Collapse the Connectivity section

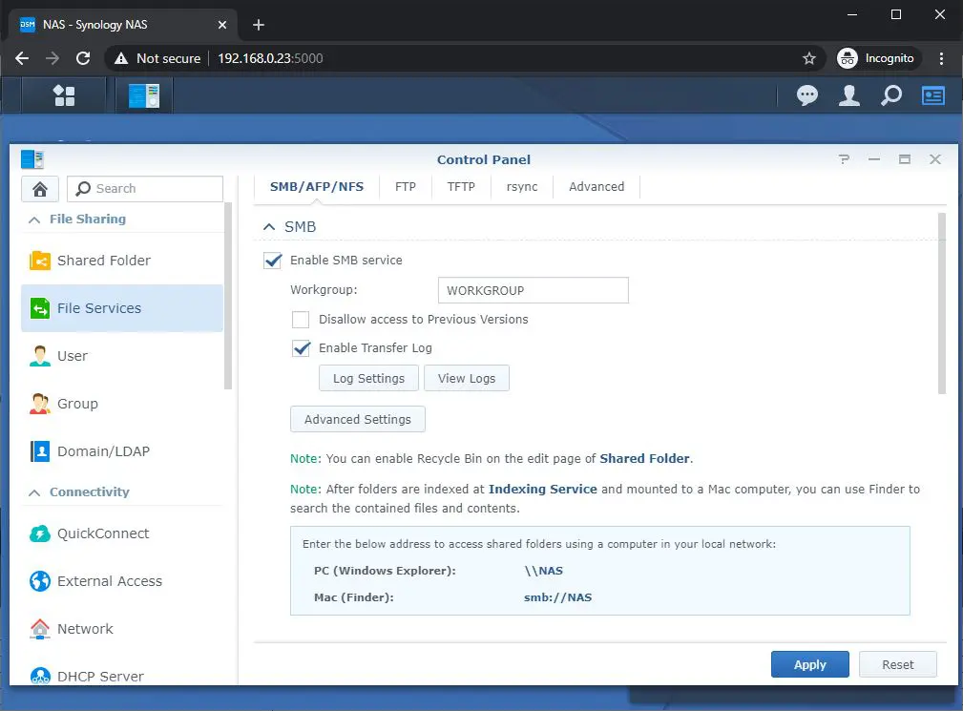click(x=34, y=492)
